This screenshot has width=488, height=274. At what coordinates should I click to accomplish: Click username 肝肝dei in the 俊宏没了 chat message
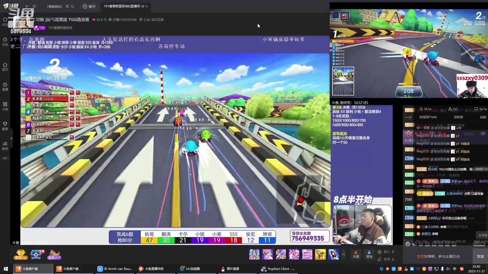(457, 181)
